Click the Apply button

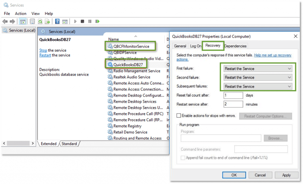click(x=286, y=175)
